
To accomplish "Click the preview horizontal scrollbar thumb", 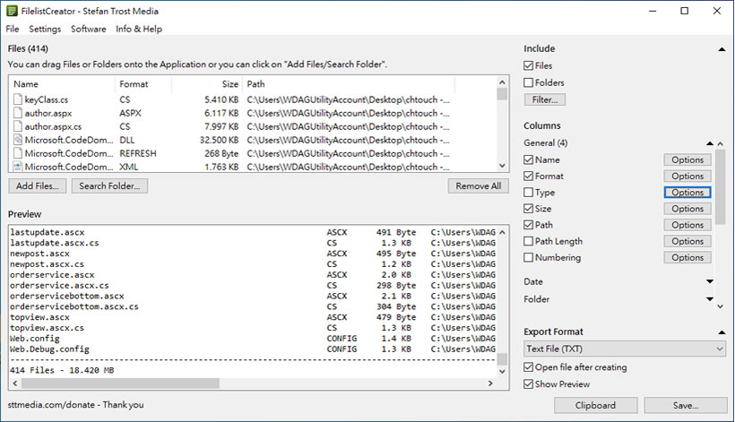I will pyautogui.click(x=117, y=383).
